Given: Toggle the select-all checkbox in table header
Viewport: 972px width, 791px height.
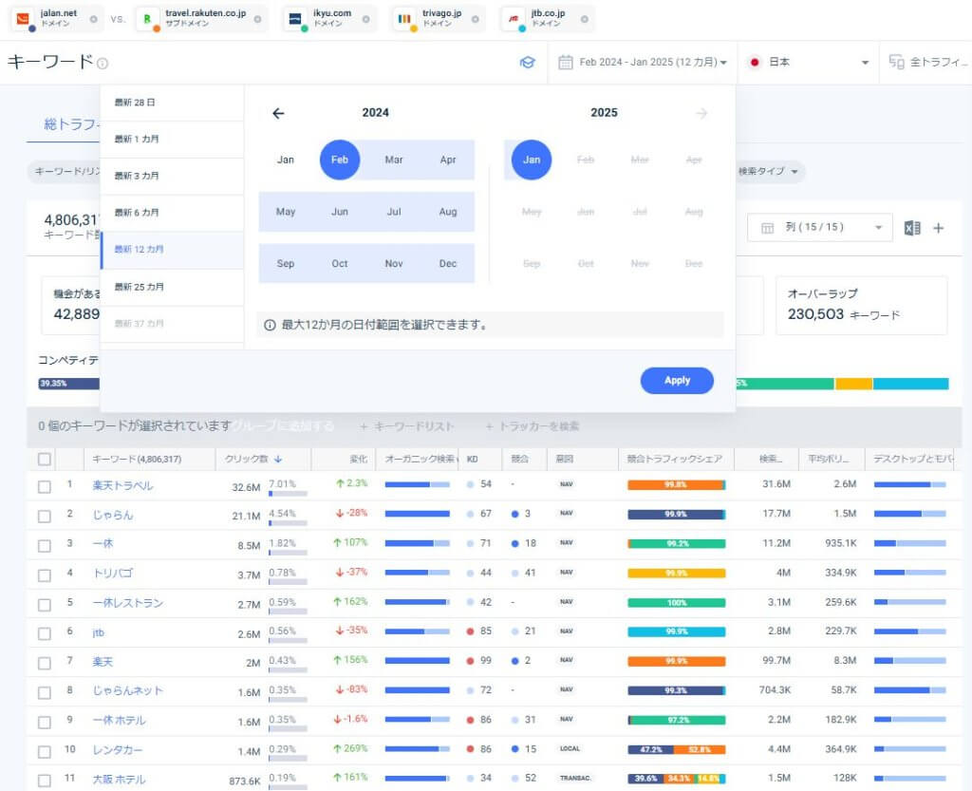Looking at the screenshot, I should [x=45, y=460].
